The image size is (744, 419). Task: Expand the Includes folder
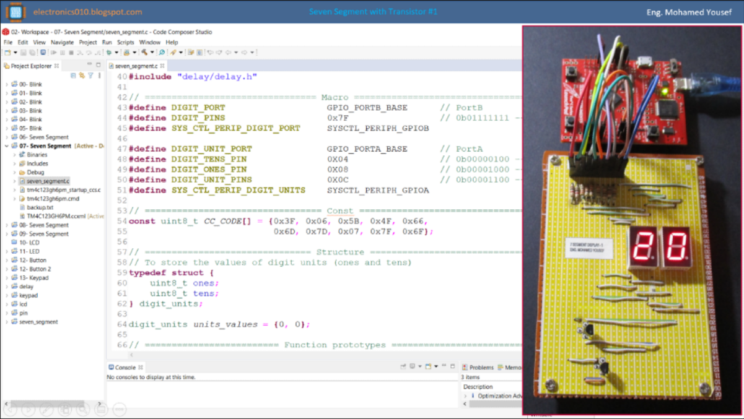(15, 163)
